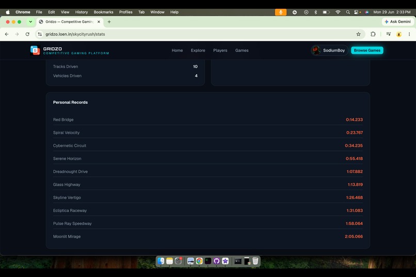
Task: Open a new tab with plus button
Action: 109,22
